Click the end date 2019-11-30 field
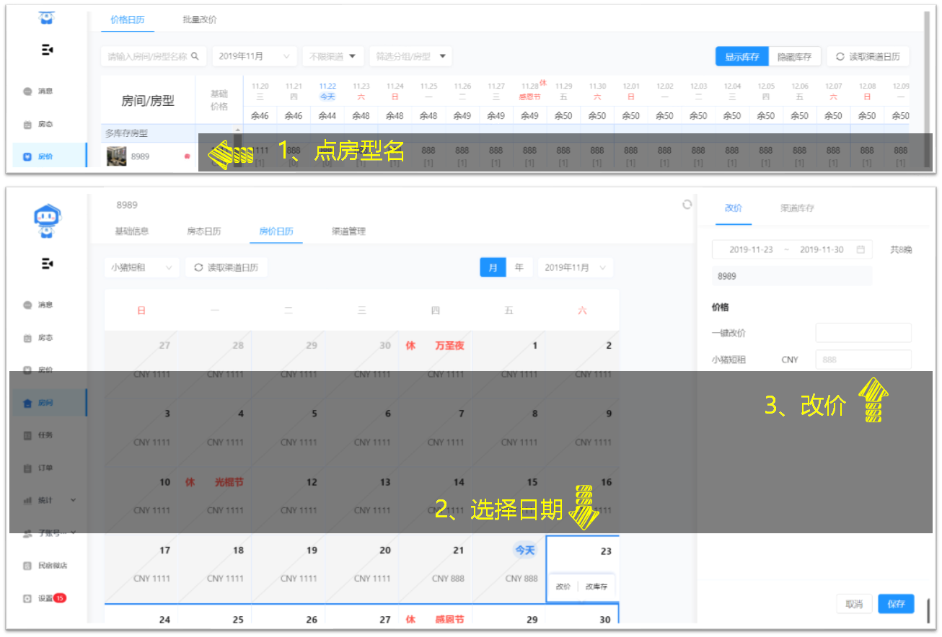Screen dimensions: 942x637 pyautogui.click(x=822, y=249)
